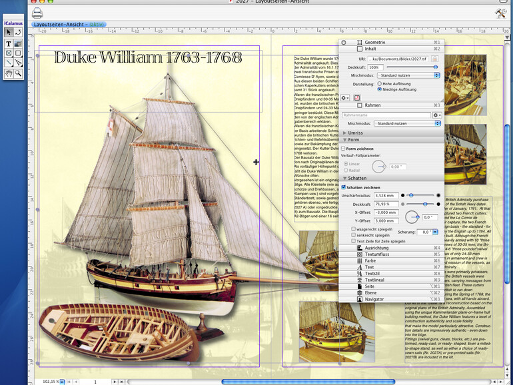Activate the magnifier zoom tool
This screenshot has height=385, width=513.
(x=18, y=73)
